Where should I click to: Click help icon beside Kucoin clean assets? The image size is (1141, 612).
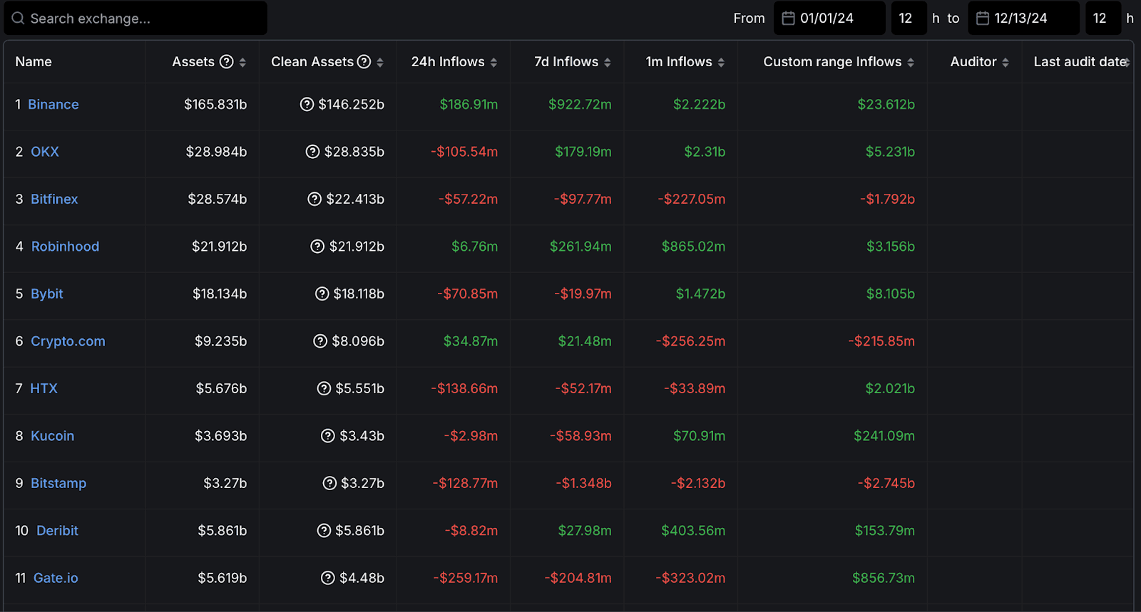click(x=328, y=436)
